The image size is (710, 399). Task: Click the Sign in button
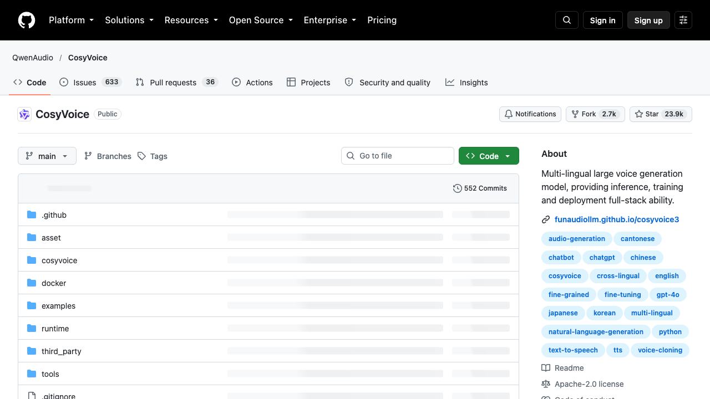coord(603,20)
